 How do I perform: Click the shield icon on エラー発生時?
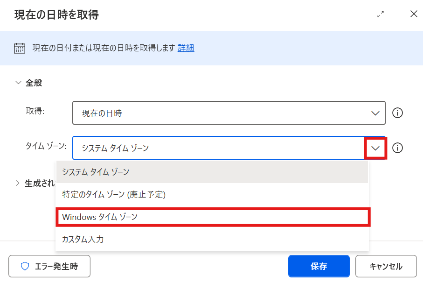click(x=25, y=266)
